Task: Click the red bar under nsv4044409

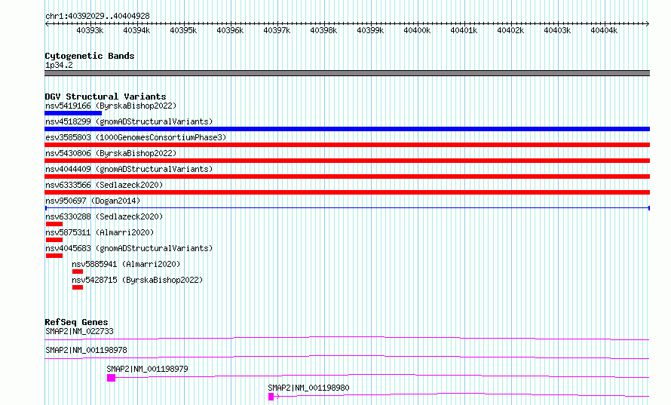Action: [x=347, y=176]
